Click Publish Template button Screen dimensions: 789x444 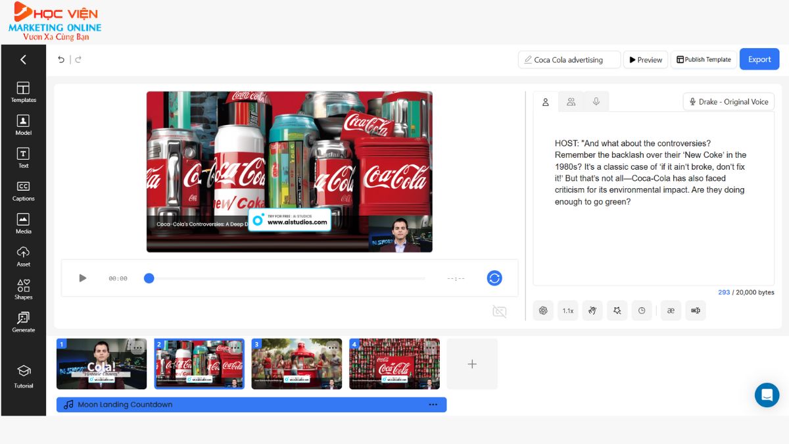point(704,60)
